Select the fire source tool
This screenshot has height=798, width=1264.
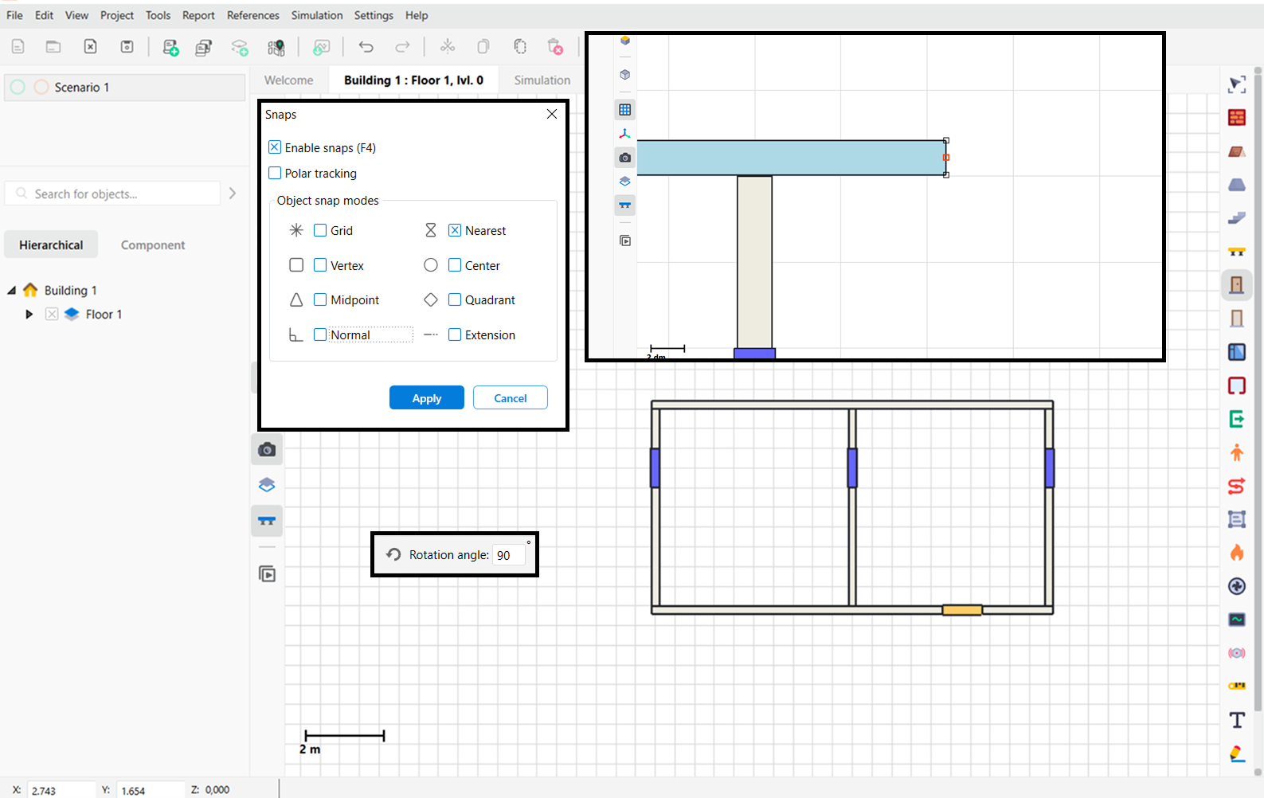[x=1236, y=553]
